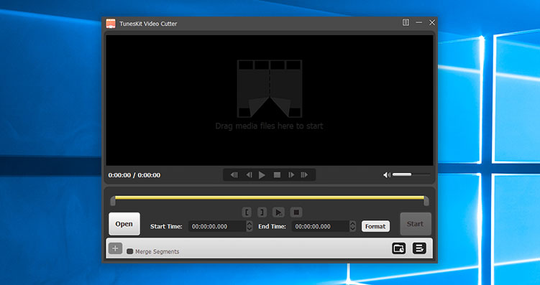Stop the segment preview
The width and height of the screenshot is (540, 285).
[296, 212]
